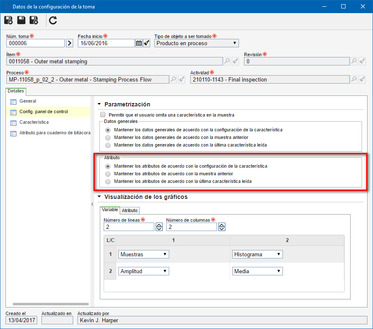Open the Amplitud chart dropdown

pyautogui.click(x=144, y=271)
